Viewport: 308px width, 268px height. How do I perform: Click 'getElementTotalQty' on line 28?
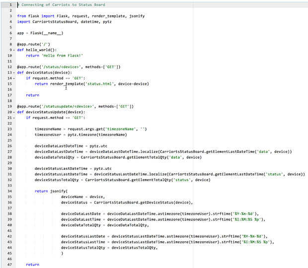click(x=147, y=157)
